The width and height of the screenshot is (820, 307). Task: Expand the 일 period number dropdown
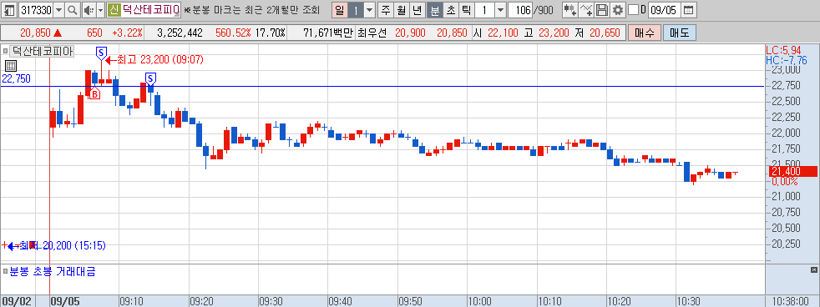tap(369, 10)
